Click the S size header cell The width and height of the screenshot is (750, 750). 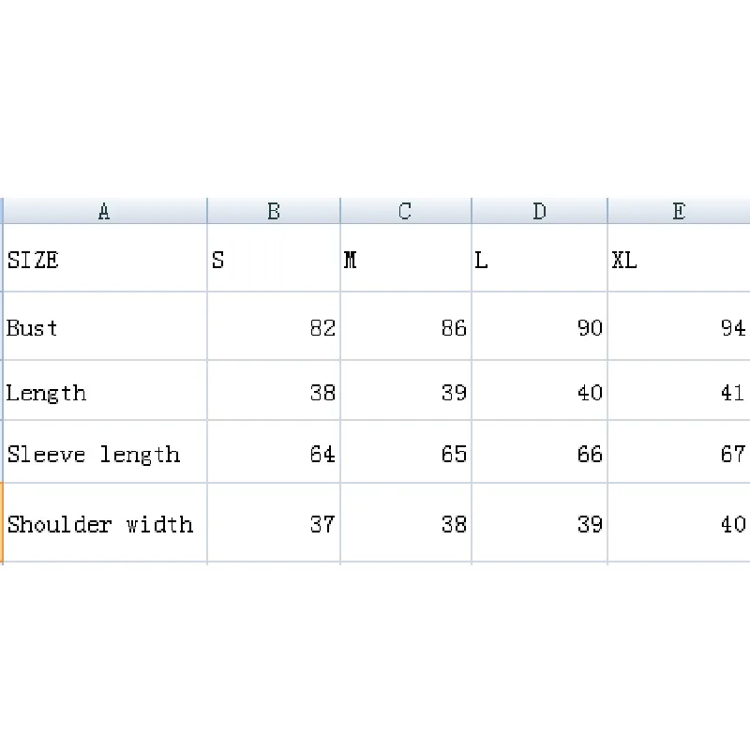273,260
